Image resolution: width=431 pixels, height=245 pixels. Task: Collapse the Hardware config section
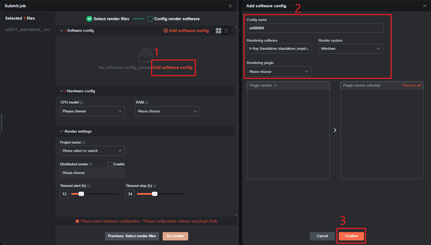pyautogui.click(x=61, y=91)
